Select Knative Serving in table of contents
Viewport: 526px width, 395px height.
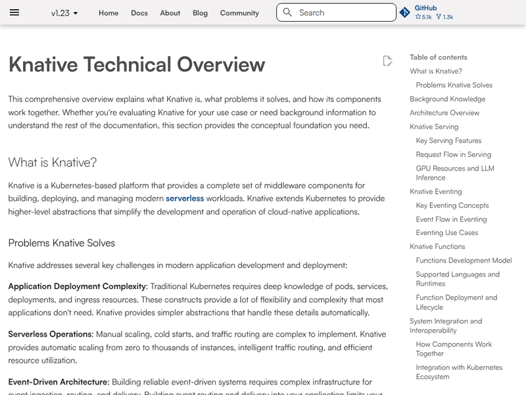pyautogui.click(x=434, y=126)
